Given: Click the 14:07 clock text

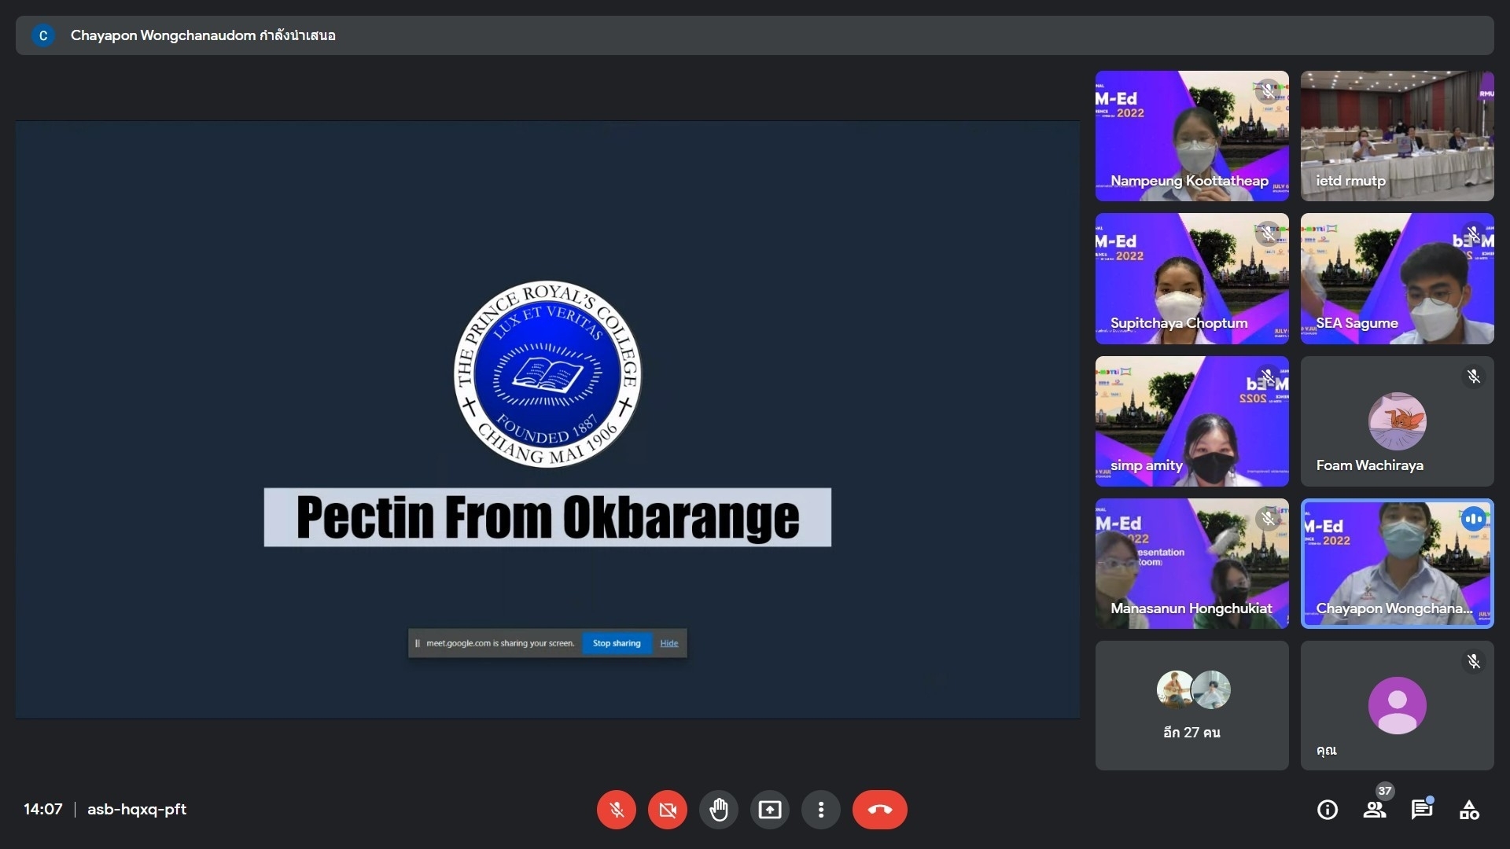Looking at the screenshot, I should click(43, 809).
